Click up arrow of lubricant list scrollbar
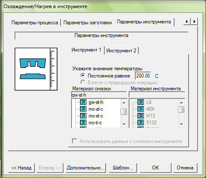Viewport: 206px width, 178px height. click(x=124, y=103)
